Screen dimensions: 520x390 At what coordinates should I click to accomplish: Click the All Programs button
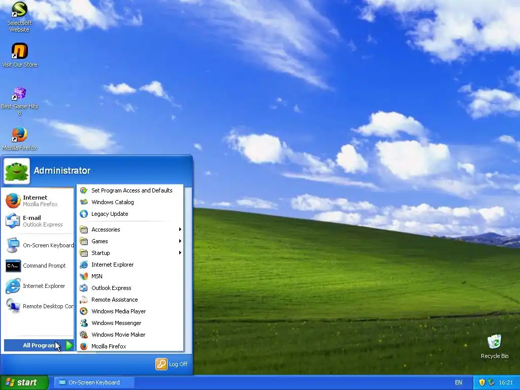[39, 345]
